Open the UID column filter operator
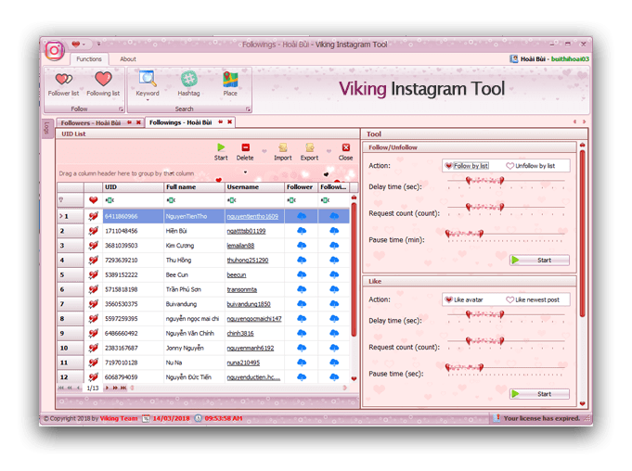The image size is (632, 471). tap(110, 200)
